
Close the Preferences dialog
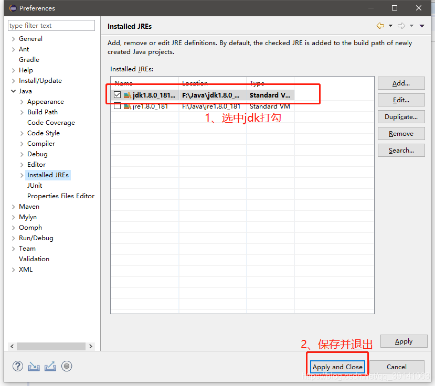[419, 8]
